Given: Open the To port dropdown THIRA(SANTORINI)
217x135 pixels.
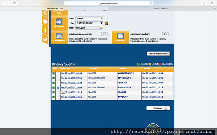Looking at the screenshot, I should click(89, 23).
